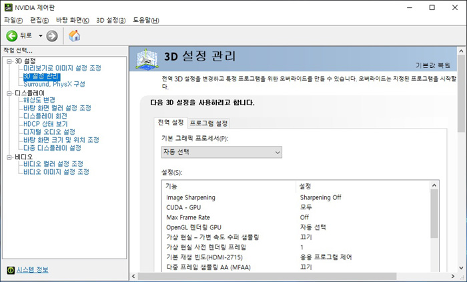Select Max Frame Rate row
467x282 pixels.
[298, 217]
